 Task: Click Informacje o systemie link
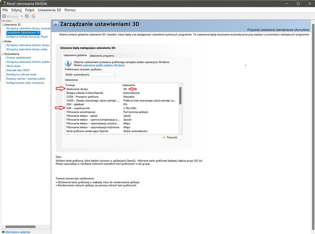point(18,232)
